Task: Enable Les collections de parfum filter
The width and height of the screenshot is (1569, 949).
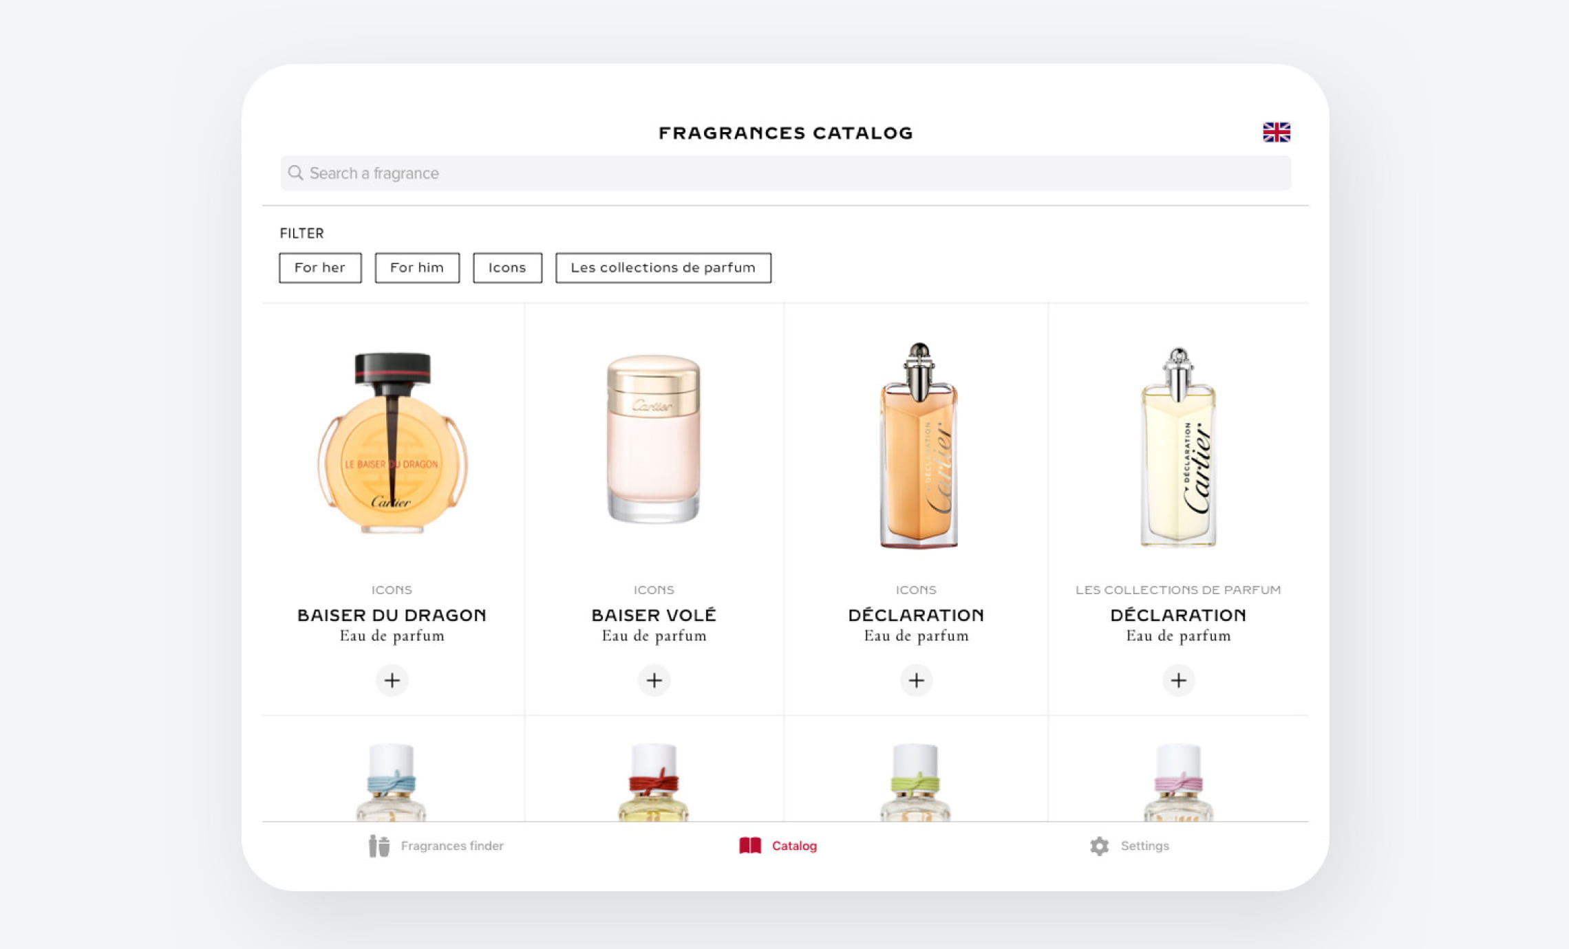Action: [663, 268]
